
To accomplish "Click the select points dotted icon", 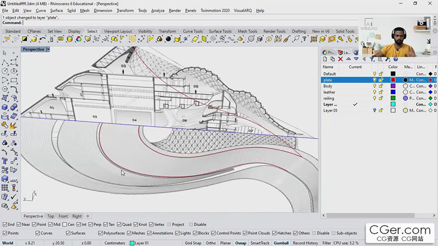I will [106, 39].
